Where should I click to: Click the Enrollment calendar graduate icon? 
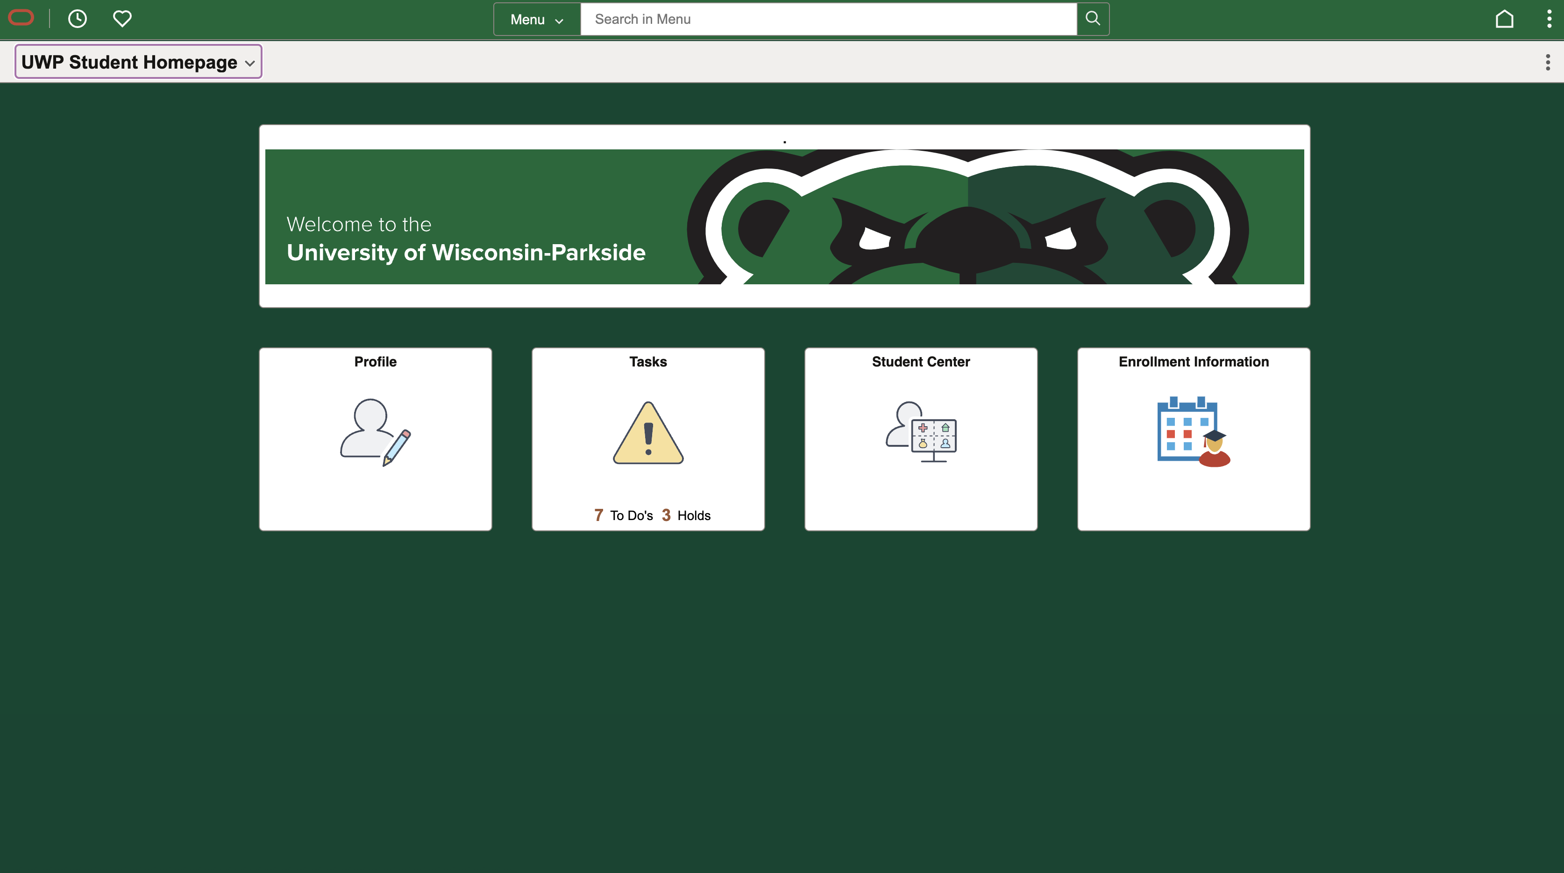pyautogui.click(x=1194, y=431)
